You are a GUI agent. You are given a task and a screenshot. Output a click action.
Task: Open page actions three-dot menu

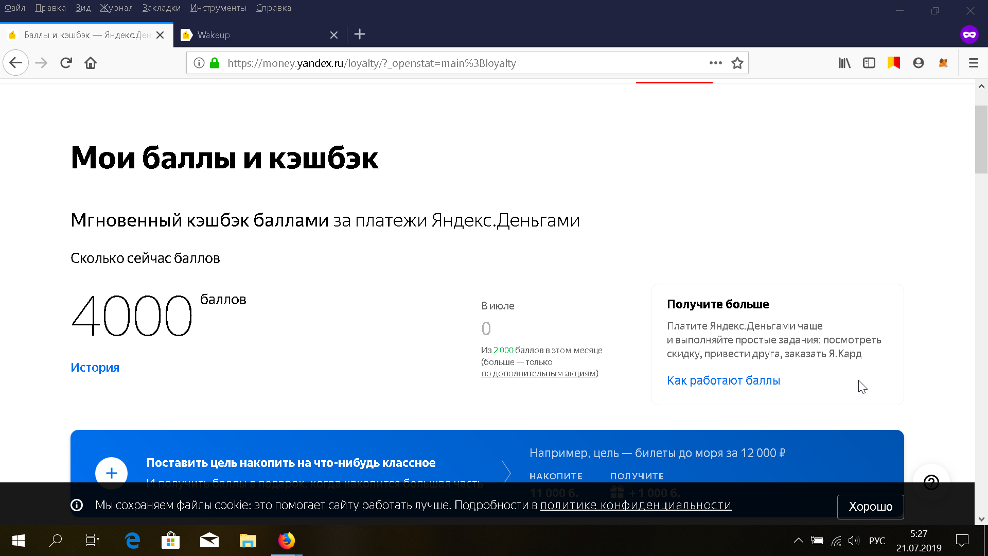point(715,63)
